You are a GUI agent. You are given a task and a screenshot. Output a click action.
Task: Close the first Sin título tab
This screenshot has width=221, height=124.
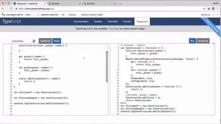pos(80,4)
